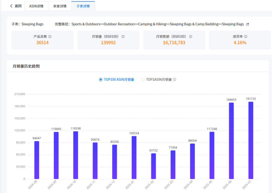Screen dimensions: 272x193
Task: Click info icon next to 退货率
Action: [x=246, y=37]
